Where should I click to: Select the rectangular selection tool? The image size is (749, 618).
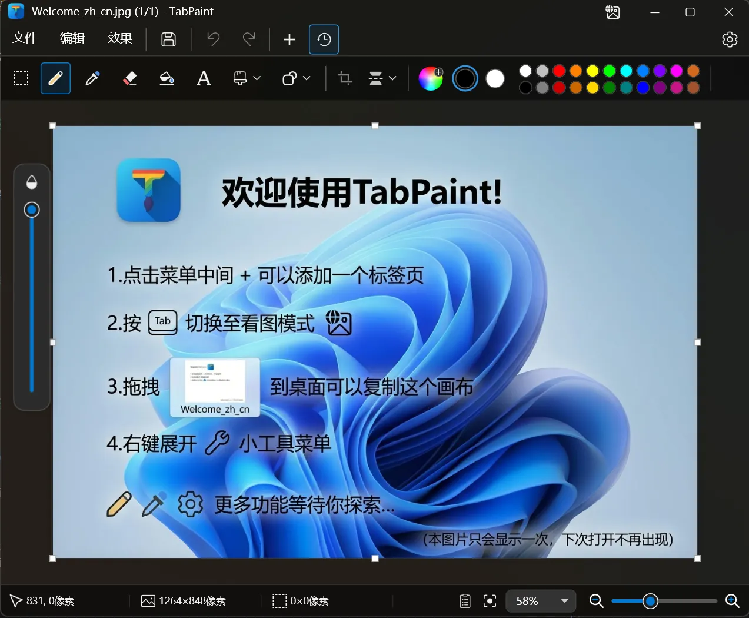click(21, 78)
